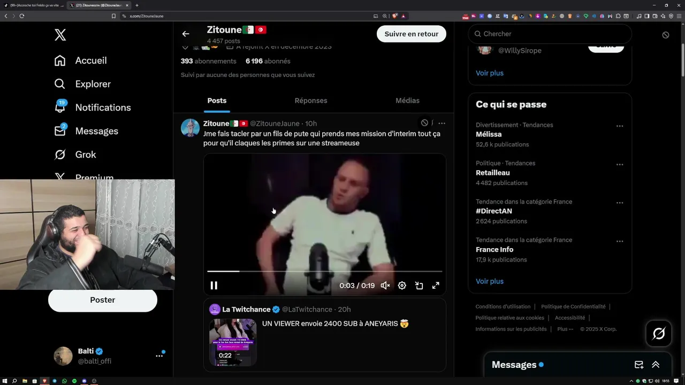Pause the playing video
The height and width of the screenshot is (385, 685).
click(214, 286)
